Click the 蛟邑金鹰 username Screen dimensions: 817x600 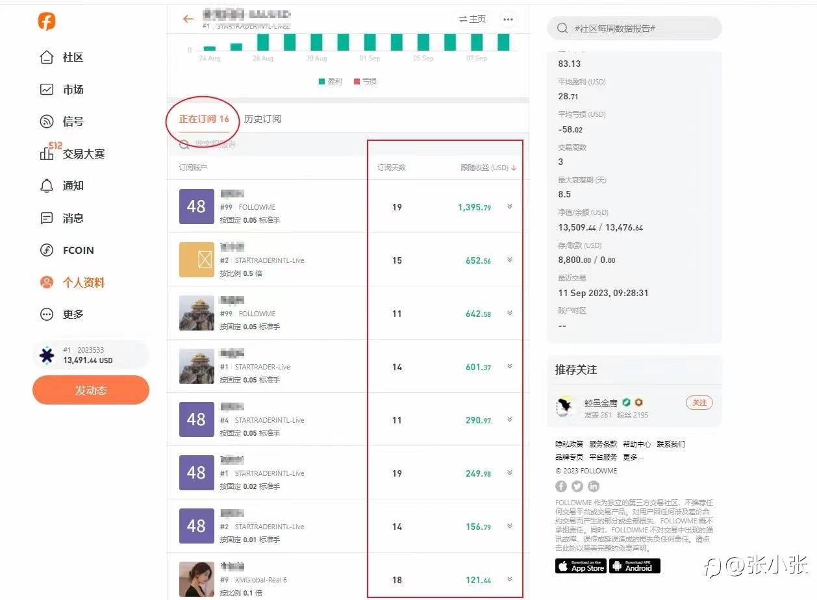[x=601, y=403]
